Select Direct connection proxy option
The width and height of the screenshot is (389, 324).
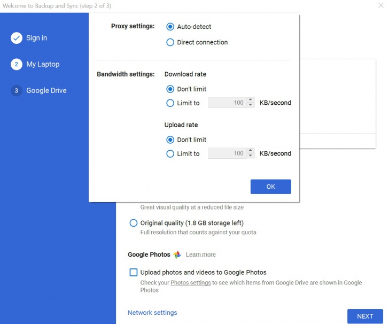170,42
